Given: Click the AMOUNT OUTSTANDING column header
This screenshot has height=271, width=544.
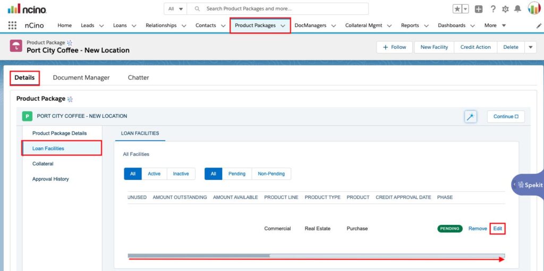Looking at the screenshot, I should (180, 197).
